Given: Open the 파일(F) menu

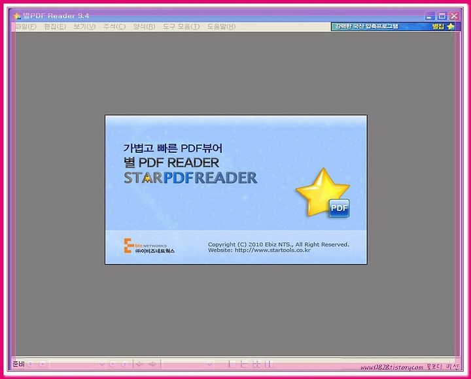Looking at the screenshot, I should [26, 27].
